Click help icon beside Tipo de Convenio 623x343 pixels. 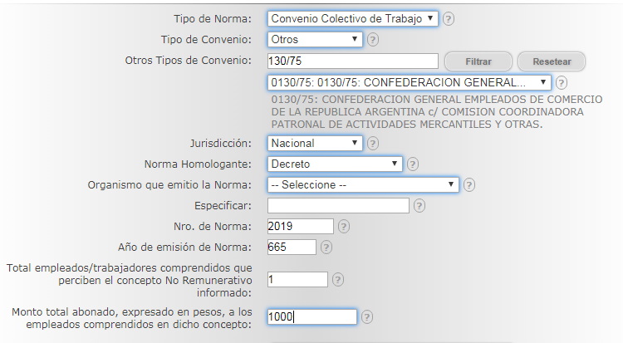373,39
